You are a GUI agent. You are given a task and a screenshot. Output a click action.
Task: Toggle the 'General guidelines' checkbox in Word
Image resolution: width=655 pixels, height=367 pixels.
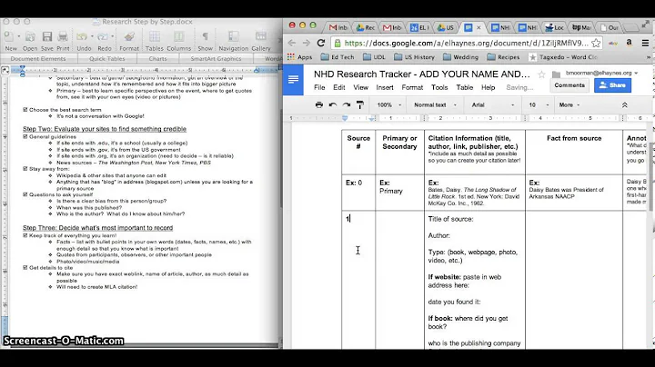[x=25, y=136]
